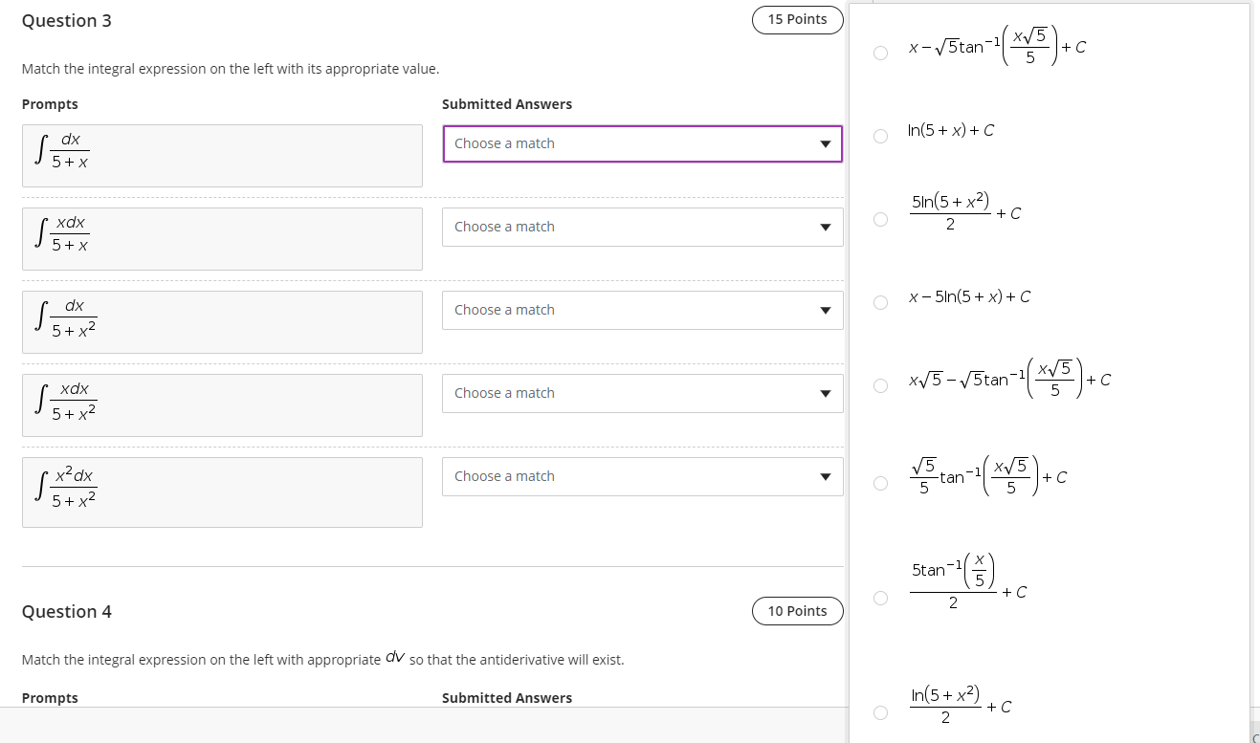Screen dimensions: 1260x743
Task: Click the 15 Points badge on Question 3
Action: pos(797,19)
